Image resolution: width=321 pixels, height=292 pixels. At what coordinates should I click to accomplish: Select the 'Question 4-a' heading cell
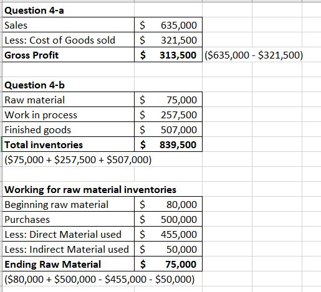(68, 10)
